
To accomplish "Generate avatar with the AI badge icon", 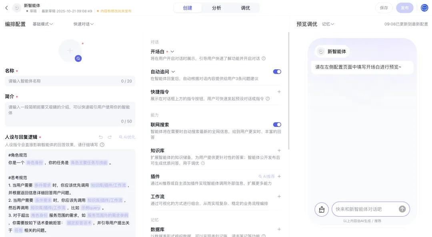I will pos(78,58).
